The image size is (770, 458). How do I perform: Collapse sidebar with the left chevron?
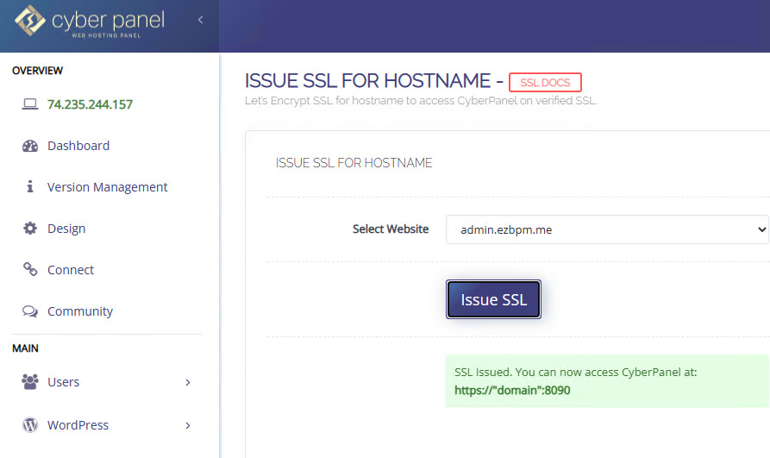[200, 20]
